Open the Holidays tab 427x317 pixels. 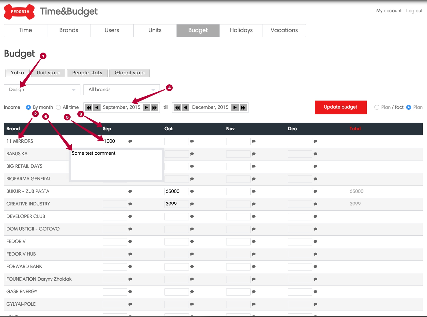pyautogui.click(x=241, y=30)
